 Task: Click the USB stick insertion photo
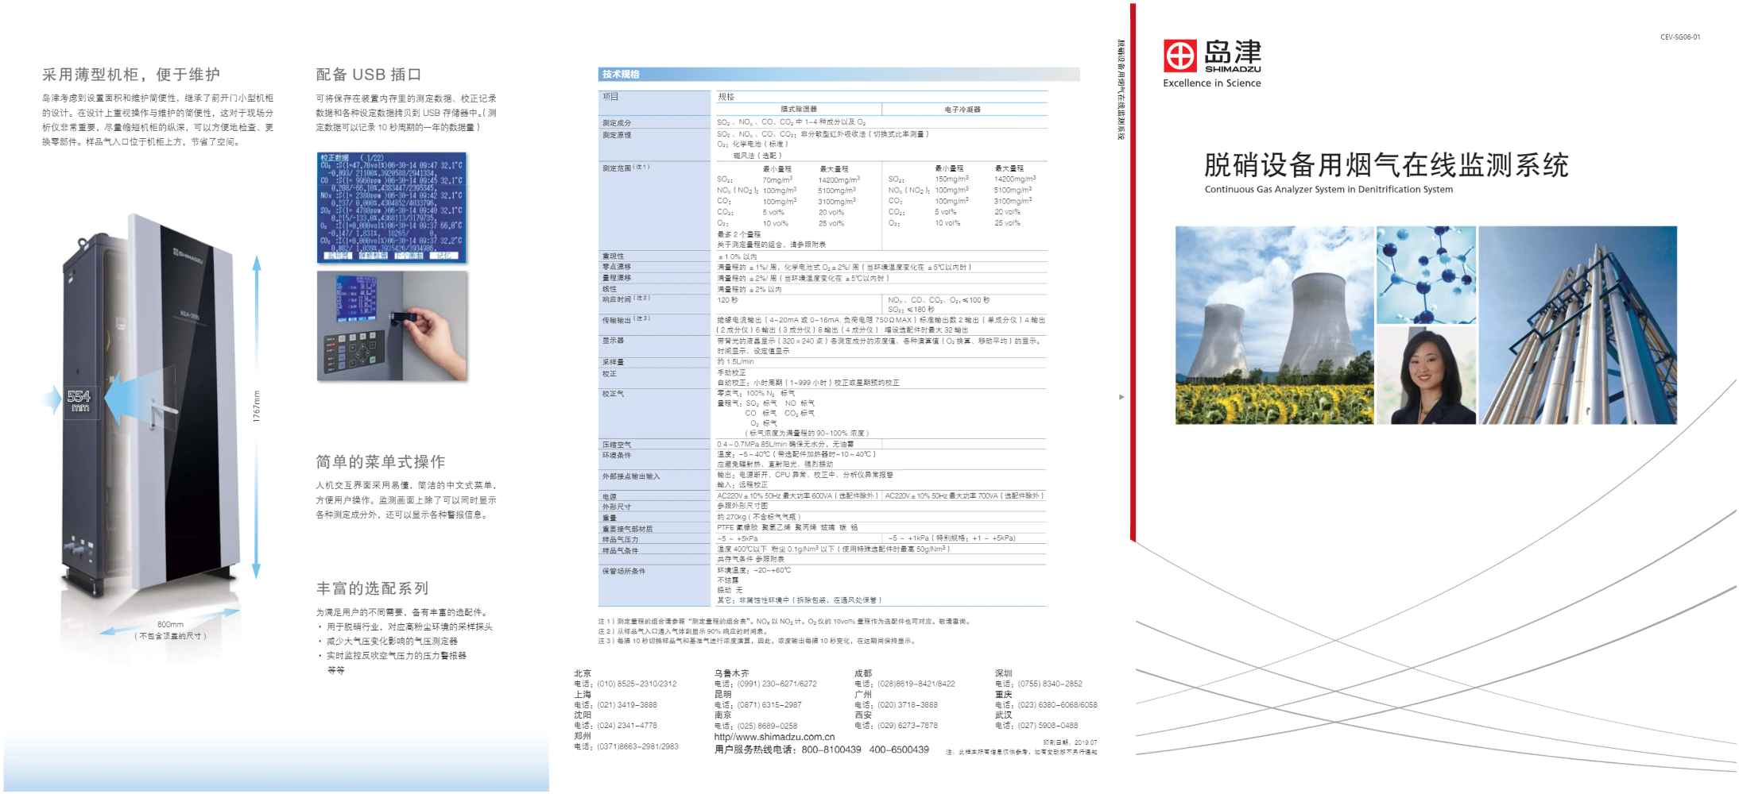tap(392, 326)
